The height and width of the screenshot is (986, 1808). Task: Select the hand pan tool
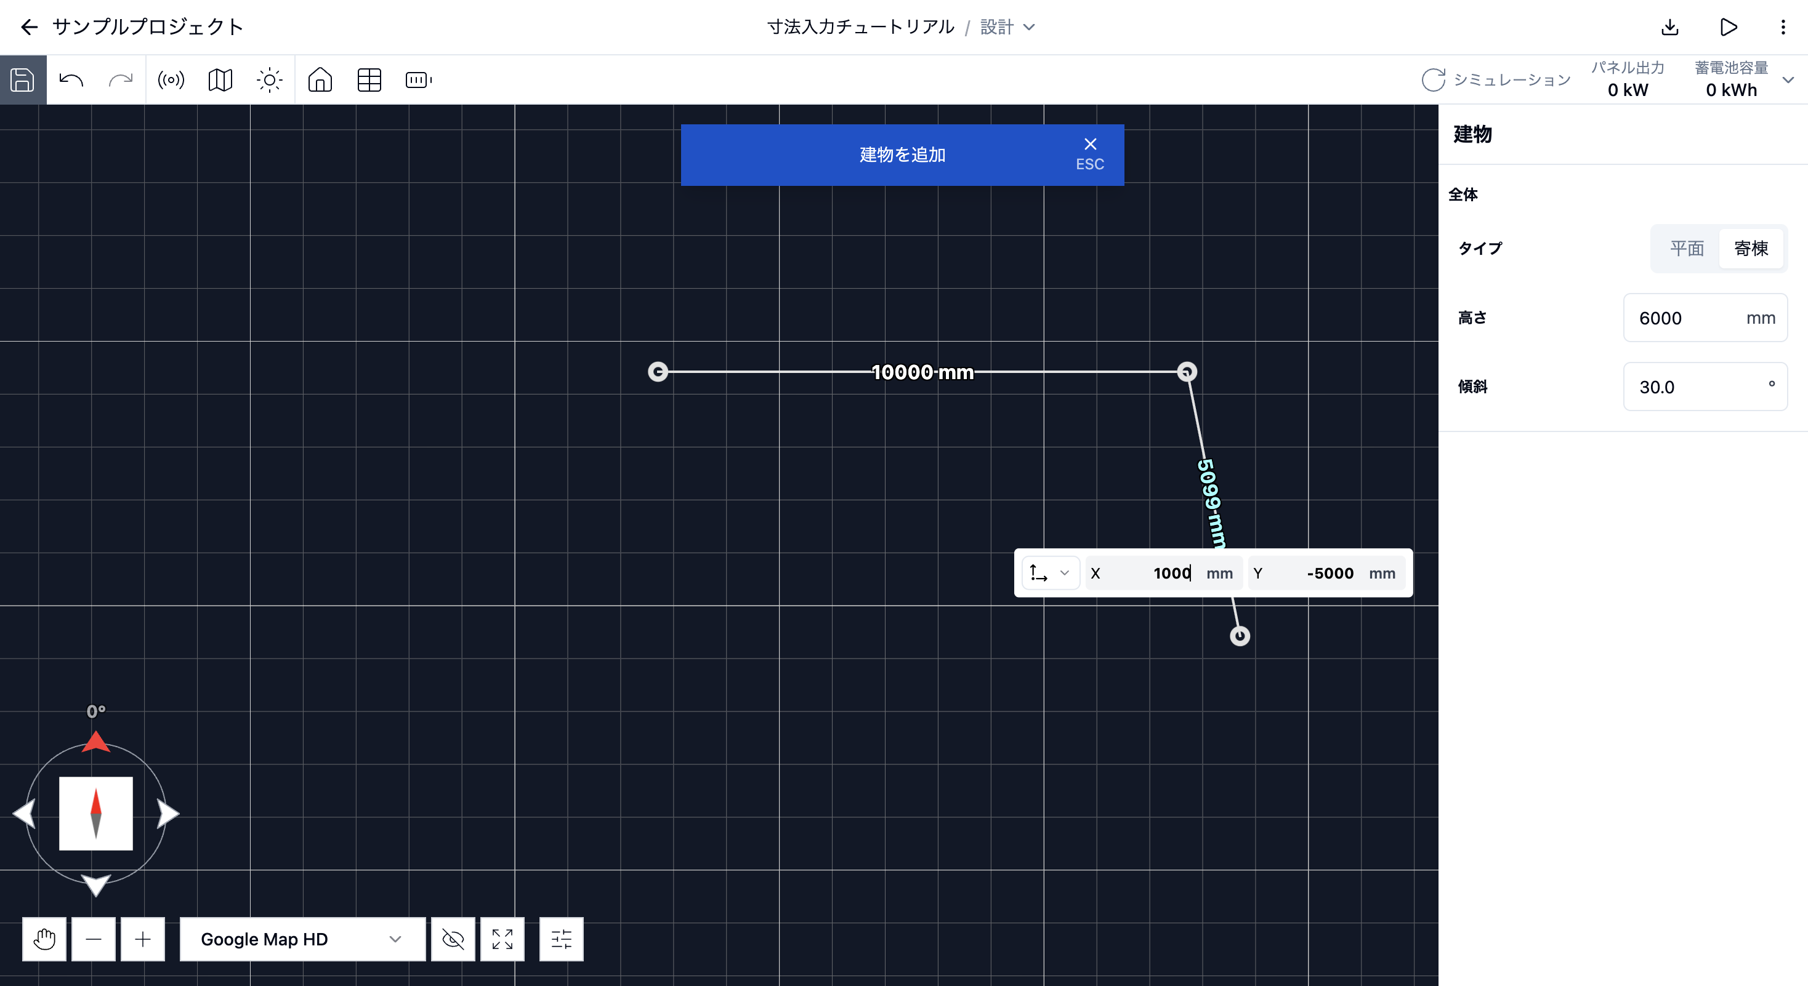(44, 939)
